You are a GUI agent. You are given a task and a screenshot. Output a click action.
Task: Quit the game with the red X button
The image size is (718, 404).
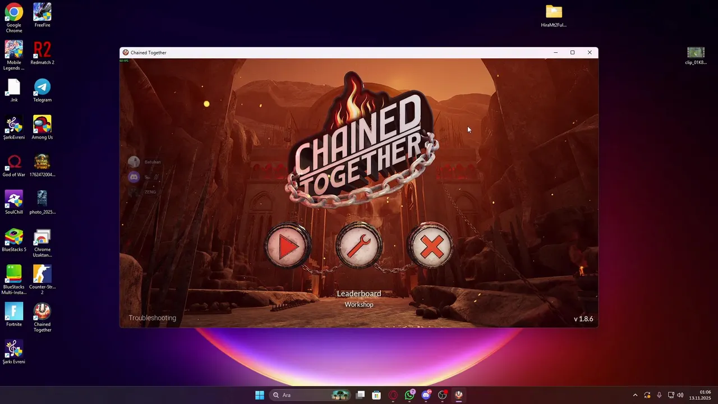(431, 247)
